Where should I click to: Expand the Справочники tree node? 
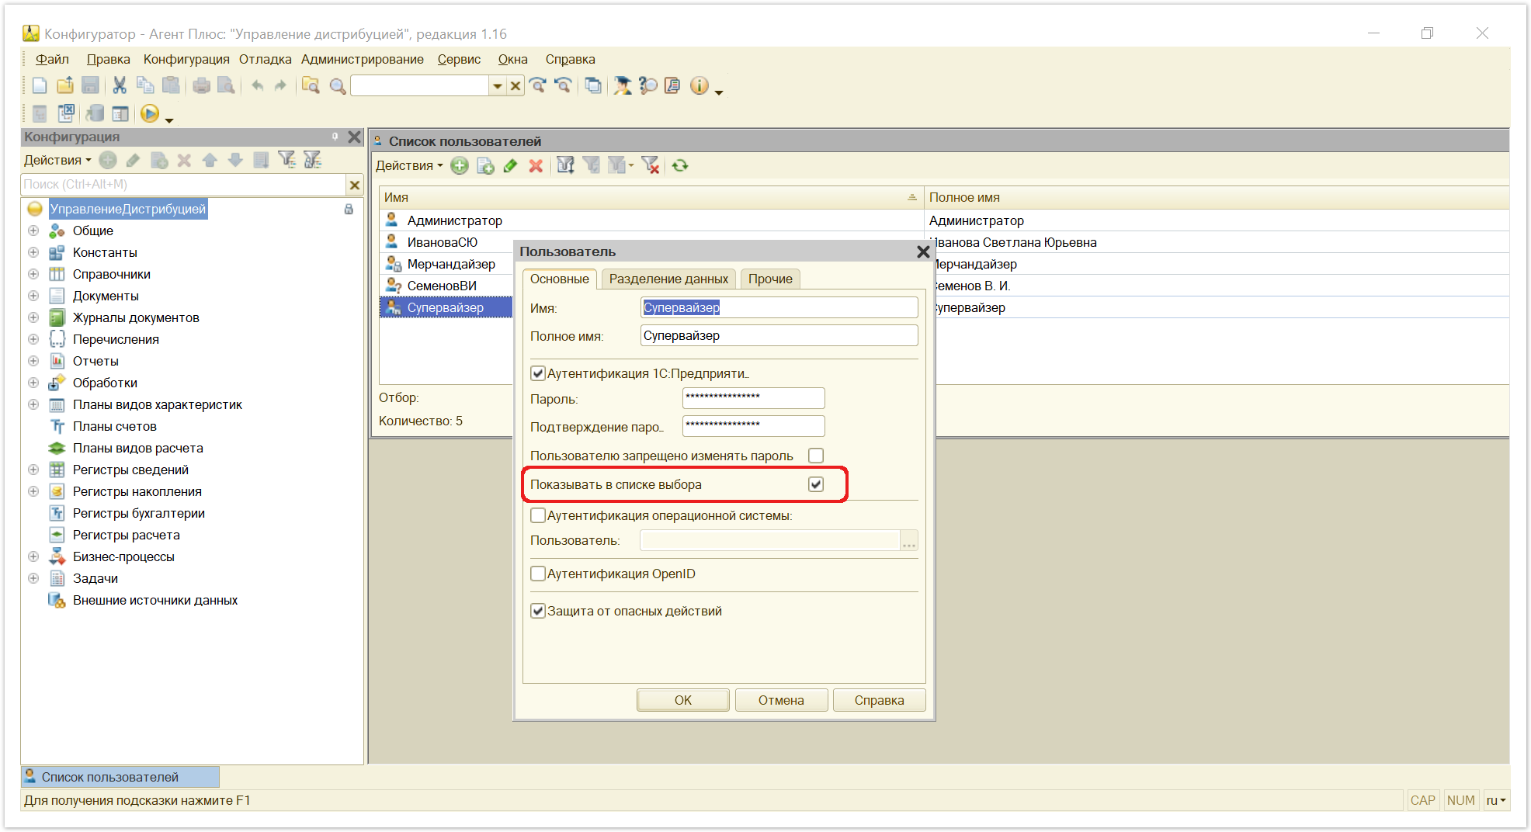33,274
